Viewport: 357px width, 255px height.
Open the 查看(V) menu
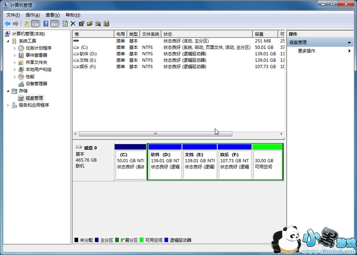(52, 15)
